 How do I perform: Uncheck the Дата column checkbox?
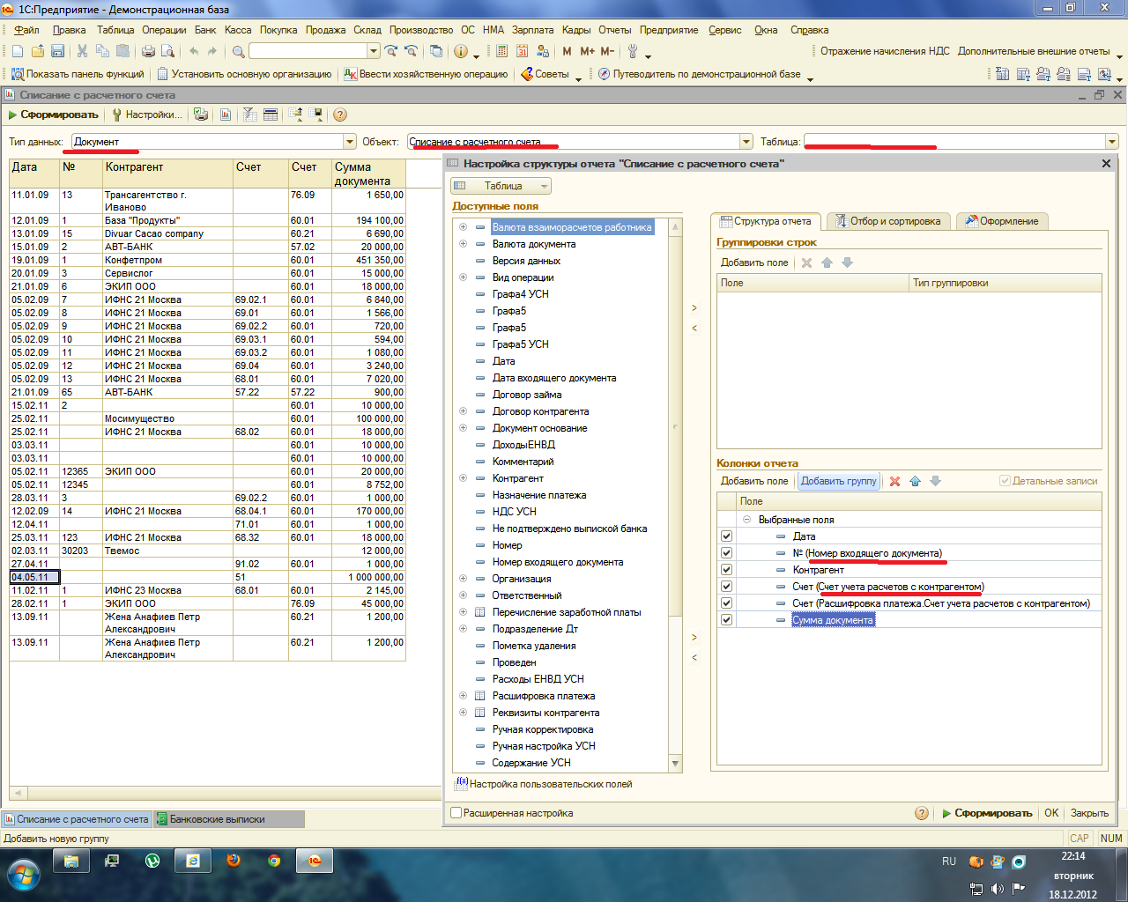(x=726, y=536)
